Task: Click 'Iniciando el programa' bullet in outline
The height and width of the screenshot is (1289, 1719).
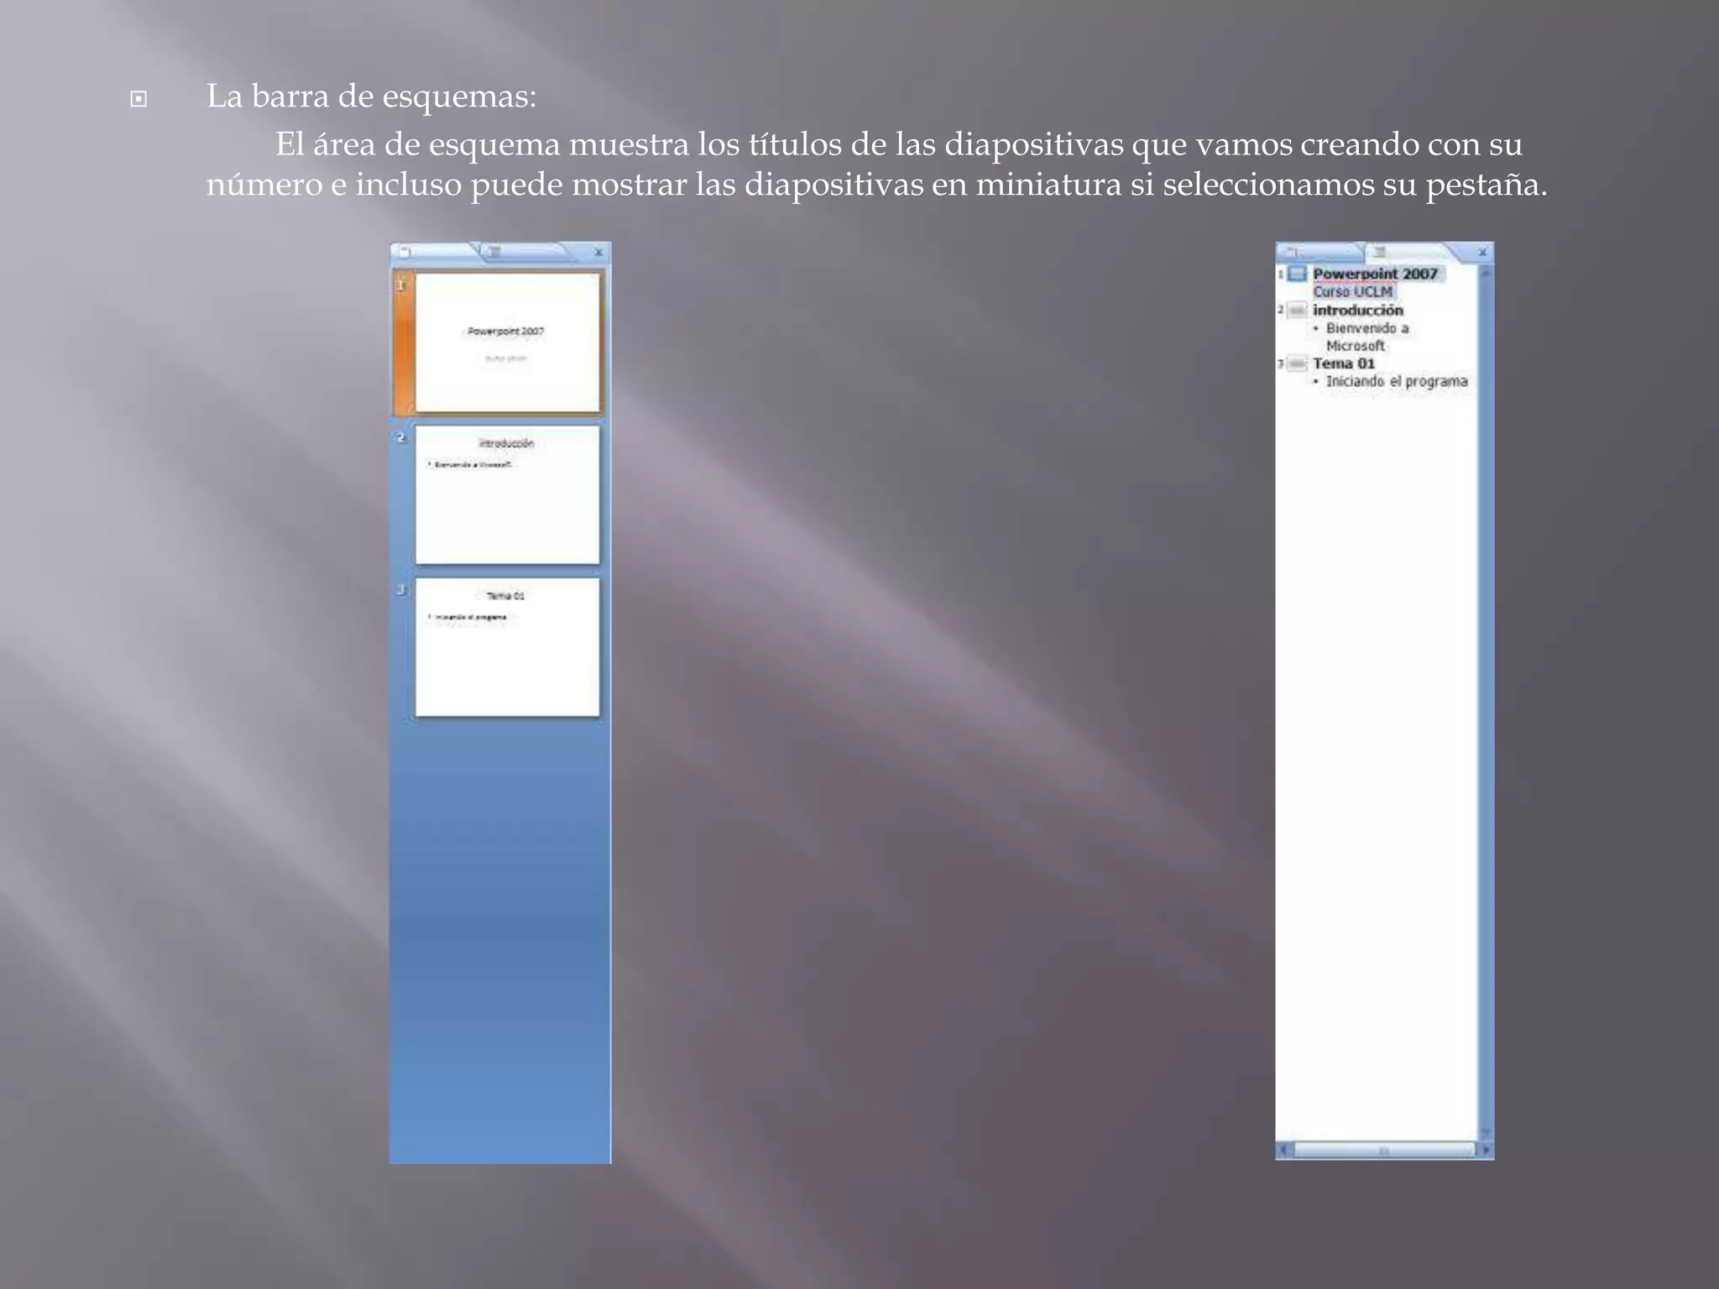Action: (1397, 382)
